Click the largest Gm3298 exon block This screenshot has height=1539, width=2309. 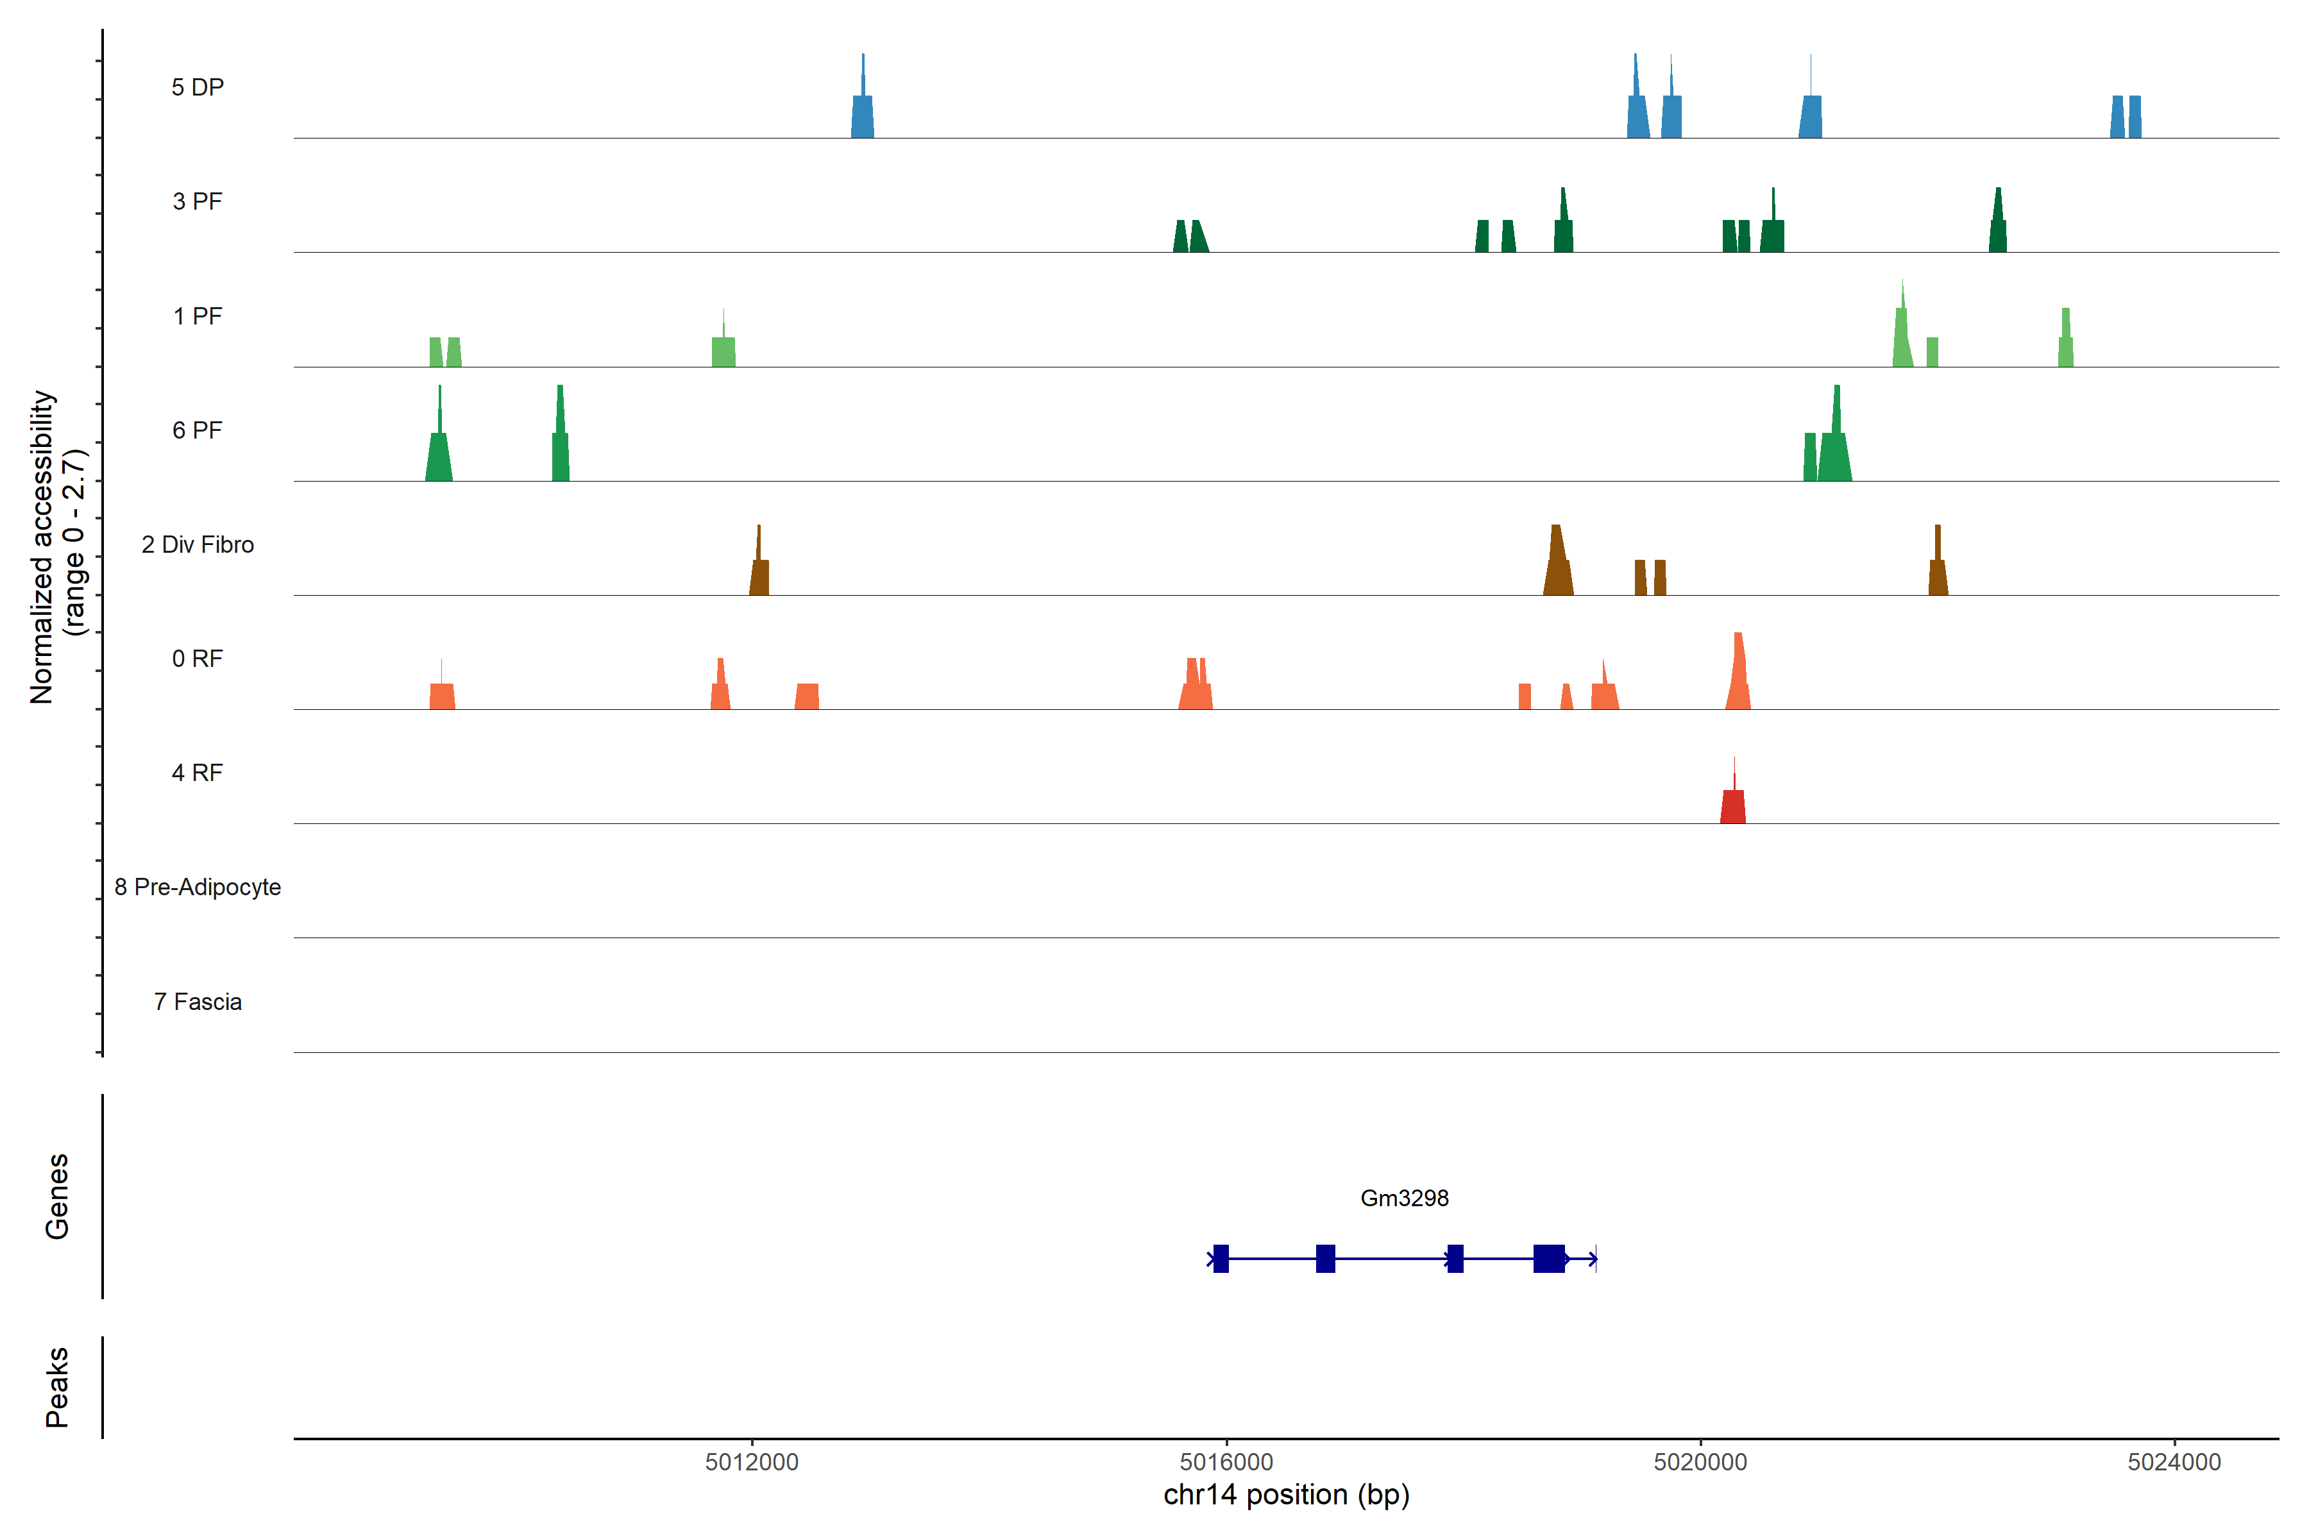(1548, 1258)
